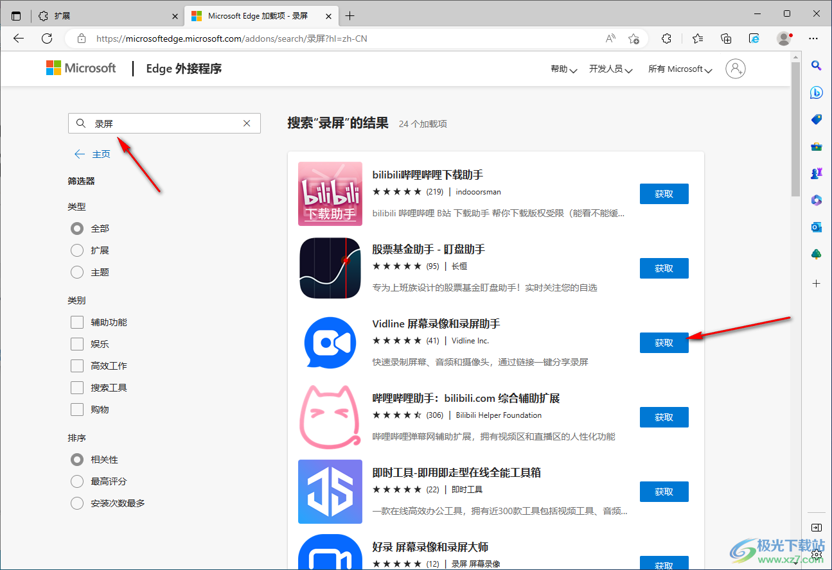The width and height of the screenshot is (832, 570).
Task: Open Bing chat sidebar icon
Action: pos(817,92)
